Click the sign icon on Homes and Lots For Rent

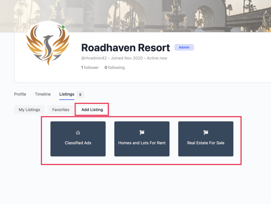point(142,133)
